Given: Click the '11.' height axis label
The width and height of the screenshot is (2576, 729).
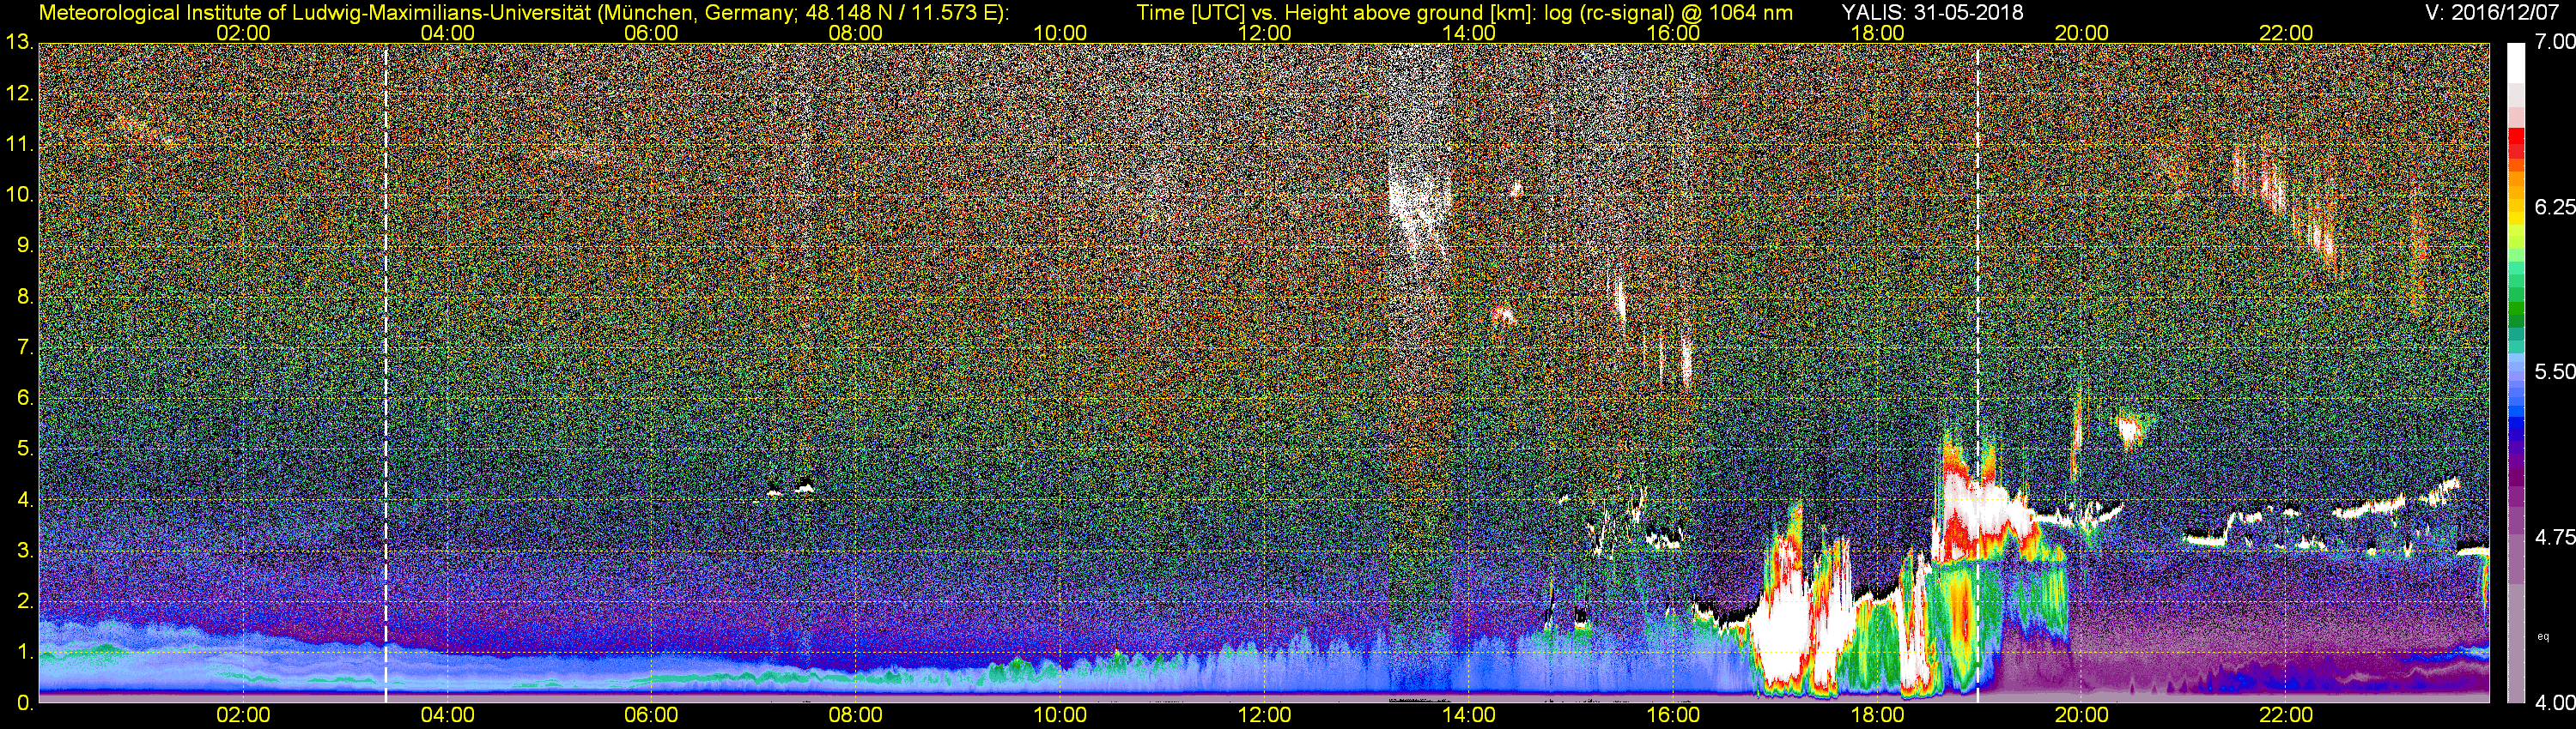Looking at the screenshot, I should (19, 144).
